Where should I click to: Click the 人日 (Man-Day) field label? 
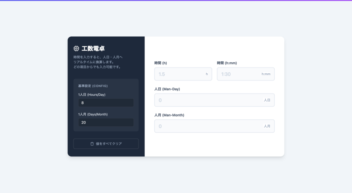[167, 89]
